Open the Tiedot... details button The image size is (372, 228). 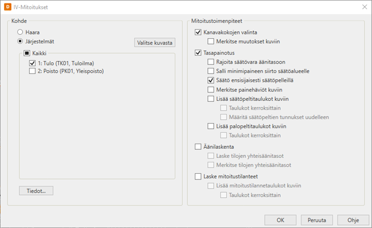pyautogui.click(x=36, y=191)
